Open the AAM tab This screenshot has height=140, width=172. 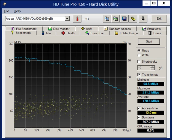87,29
